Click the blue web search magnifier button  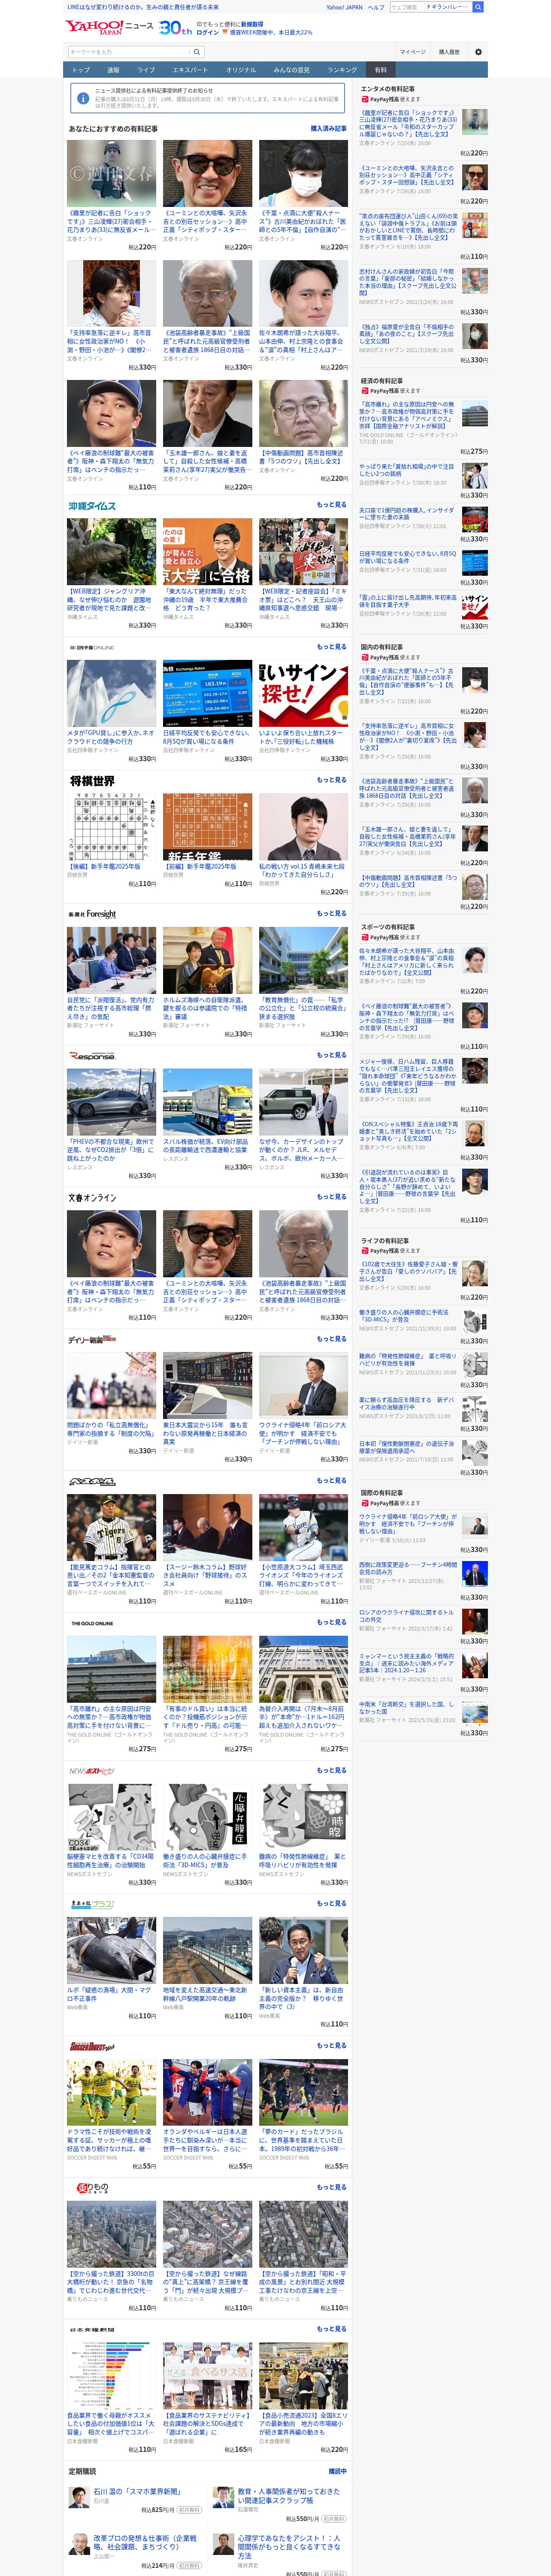point(478,7)
